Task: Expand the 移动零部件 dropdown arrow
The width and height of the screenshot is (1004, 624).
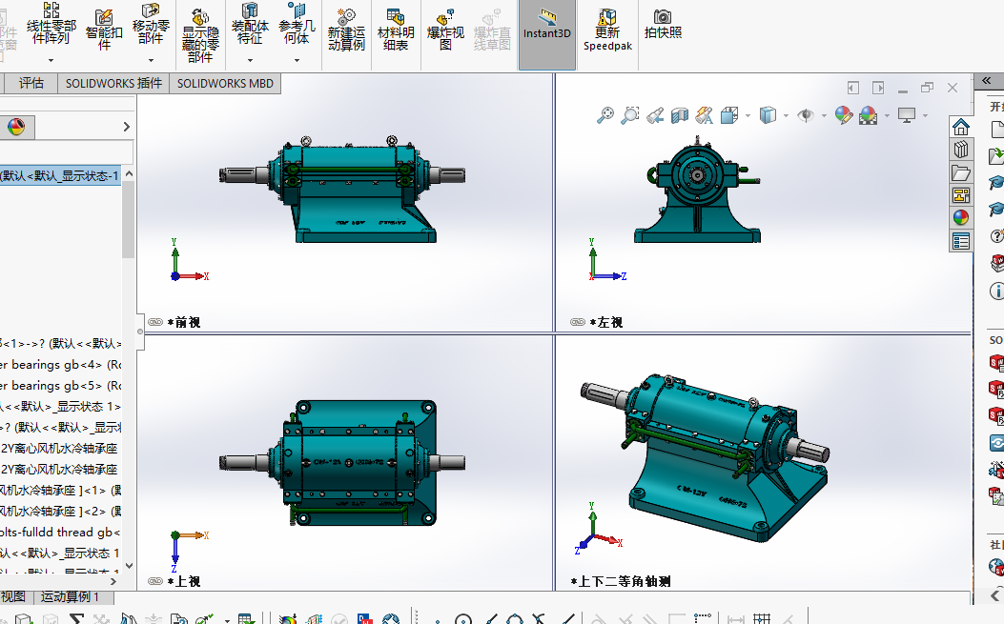Action: (151, 60)
